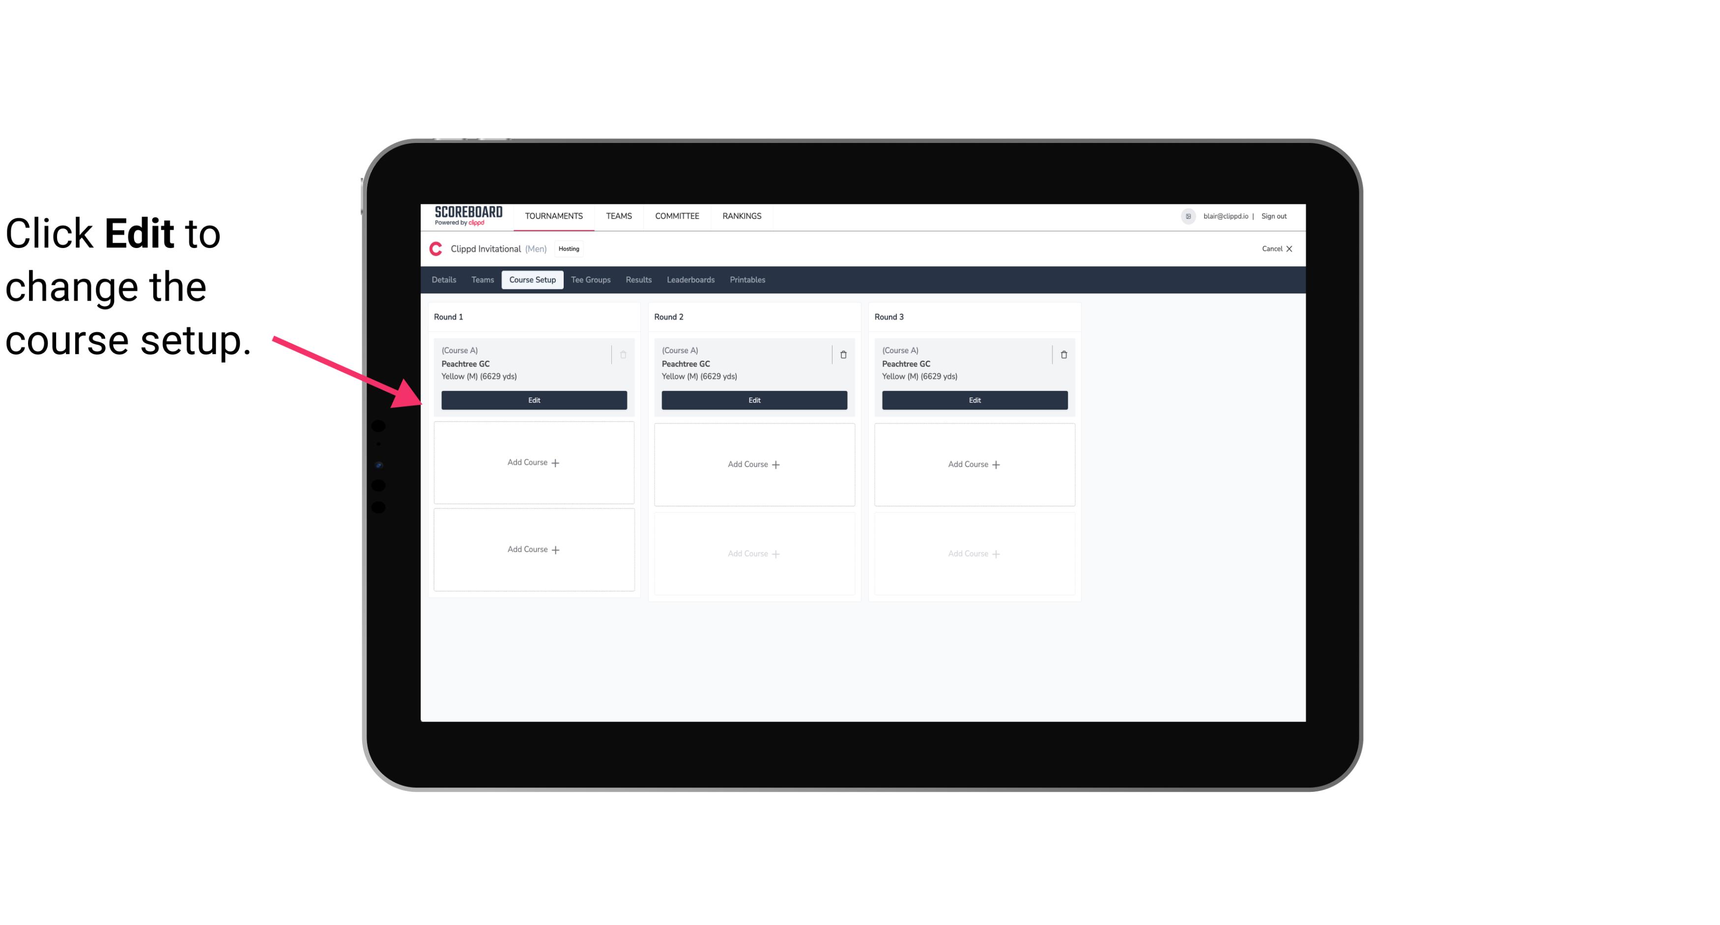The image size is (1720, 925).
Task: Open the Teams tab
Action: [x=482, y=279]
